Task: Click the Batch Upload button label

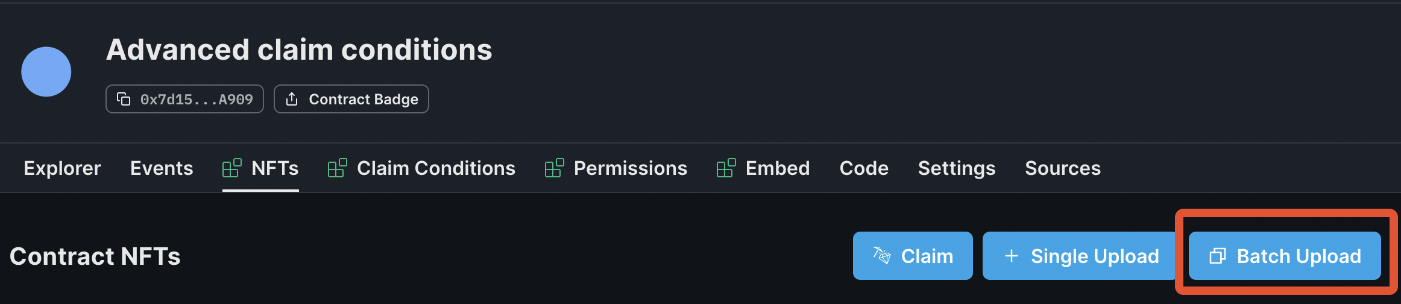Action: click(1299, 256)
